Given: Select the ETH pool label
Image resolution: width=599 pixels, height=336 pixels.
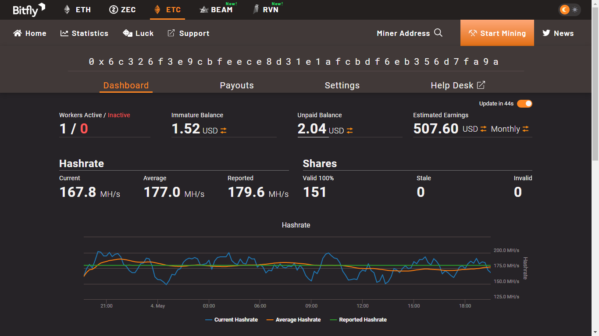Looking at the screenshot, I should click(83, 10).
